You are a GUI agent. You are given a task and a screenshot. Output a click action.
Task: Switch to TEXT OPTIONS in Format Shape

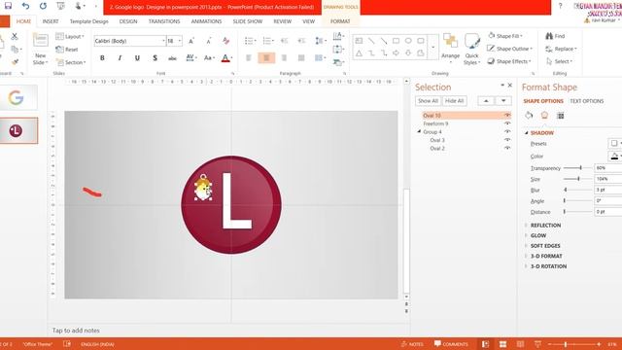point(587,101)
